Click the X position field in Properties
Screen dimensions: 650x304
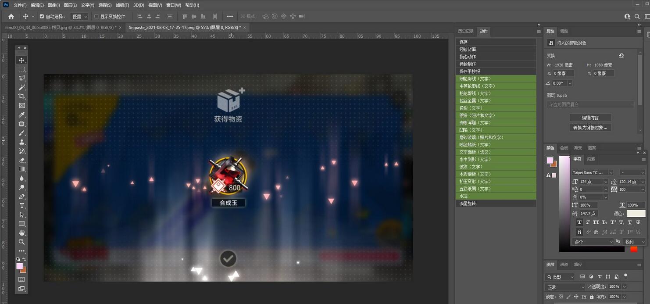click(x=563, y=73)
